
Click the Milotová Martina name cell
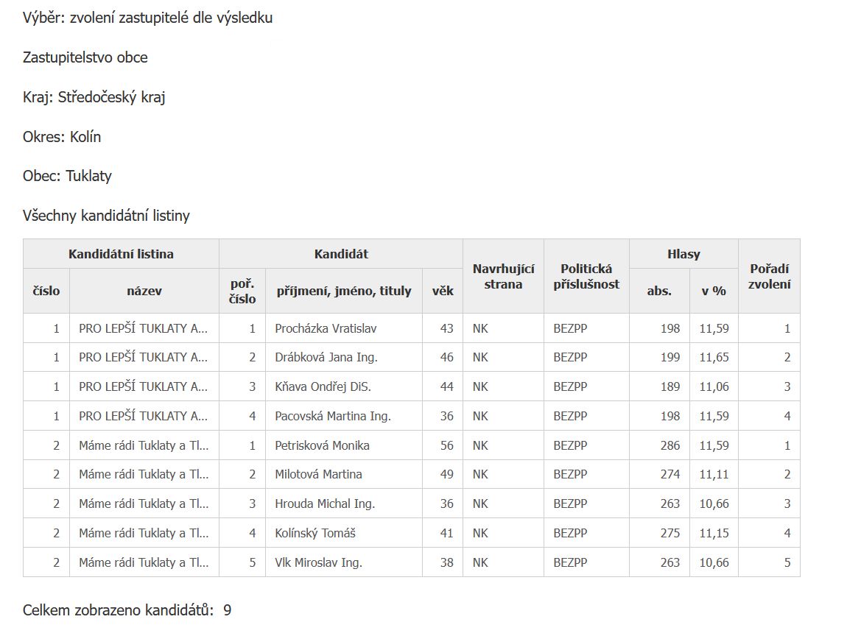[318, 474]
